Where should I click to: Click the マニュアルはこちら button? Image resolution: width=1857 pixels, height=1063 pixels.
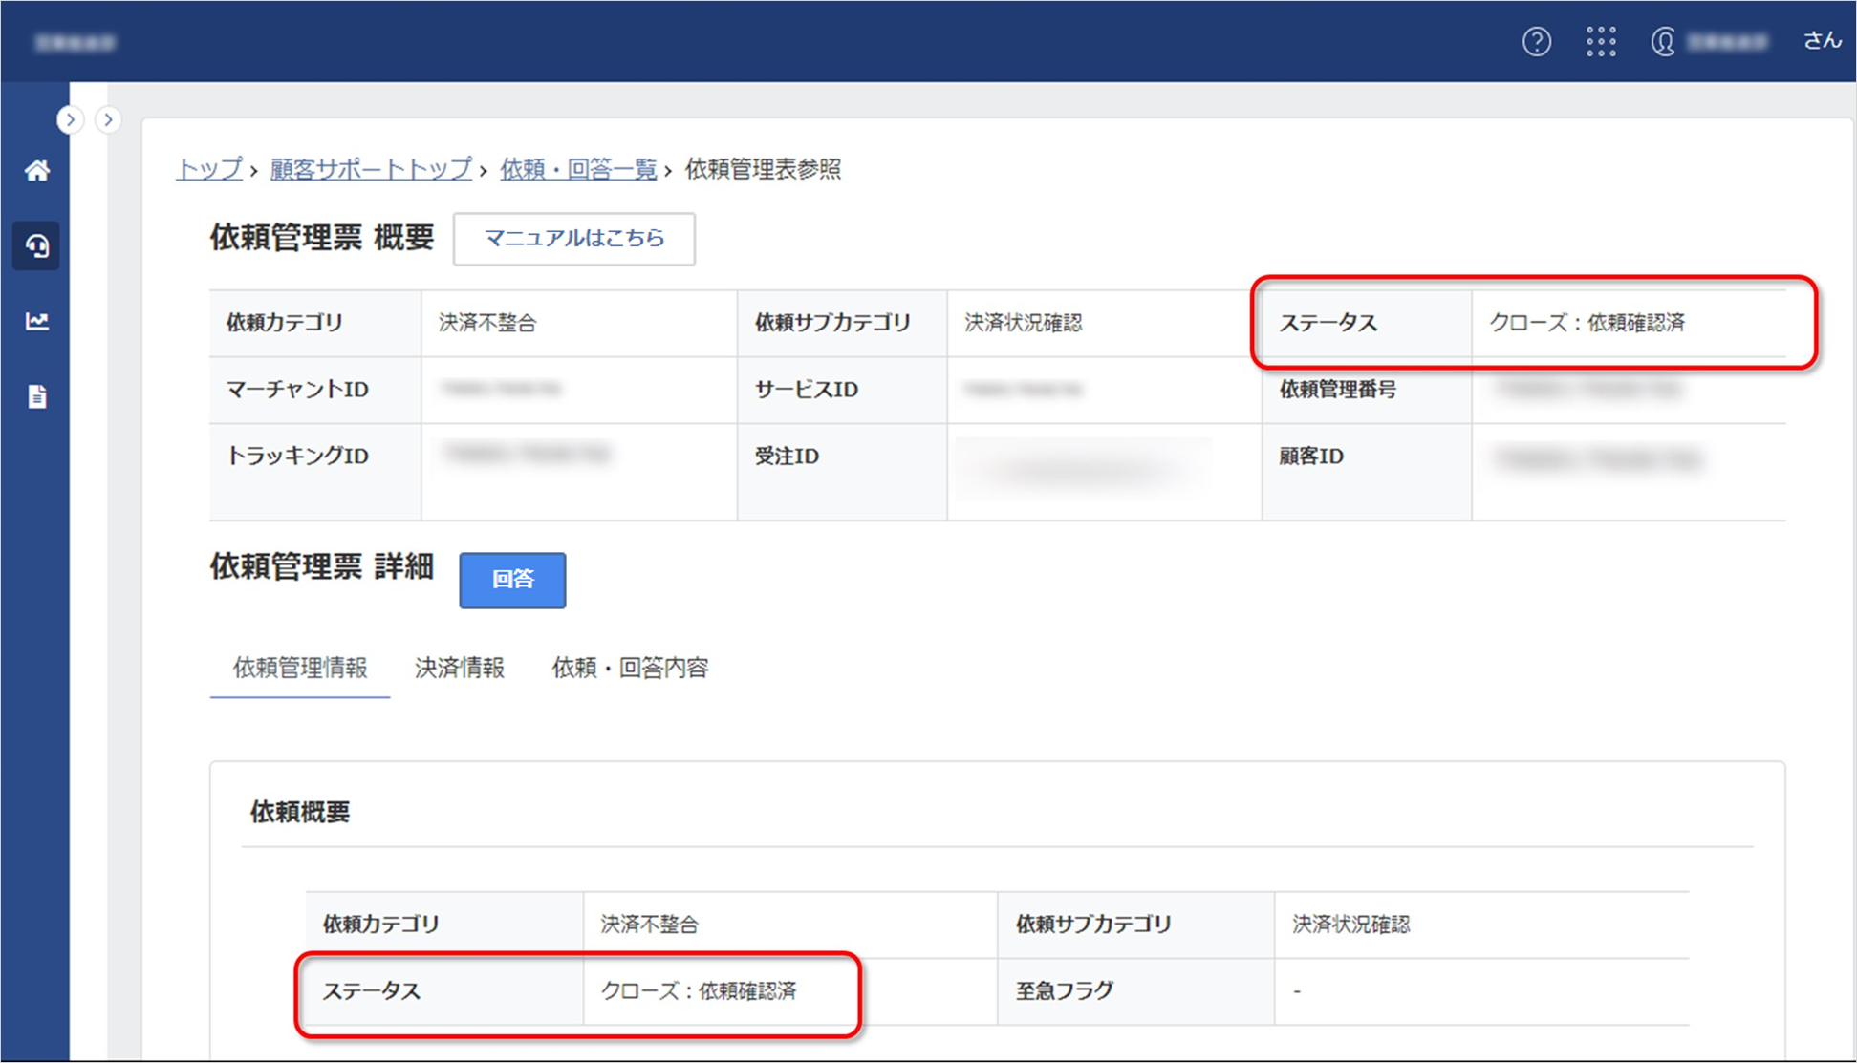point(573,239)
